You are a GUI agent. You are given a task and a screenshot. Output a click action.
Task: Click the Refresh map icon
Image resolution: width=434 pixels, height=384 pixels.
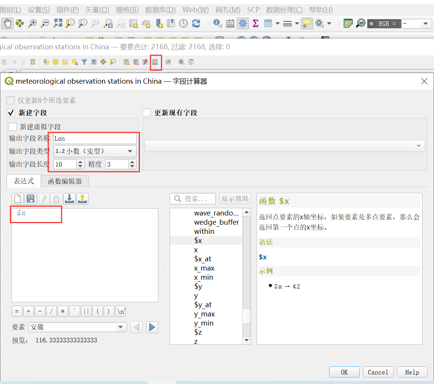coord(196,23)
